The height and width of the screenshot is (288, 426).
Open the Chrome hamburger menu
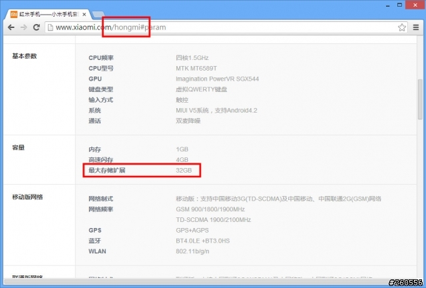click(x=415, y=27)
